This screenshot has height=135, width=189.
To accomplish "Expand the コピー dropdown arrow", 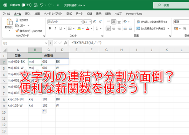I will tap(28, 26).
